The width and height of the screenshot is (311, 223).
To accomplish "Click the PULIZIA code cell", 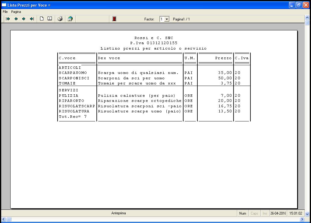I will 68,96.
